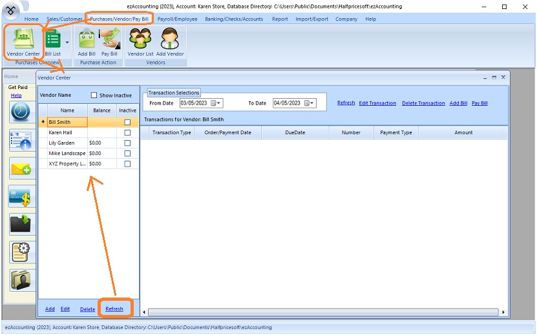Viewport: 537px width, 335px height.
Task: Select the Mike Landscape vendor row
Action: [x=67, y=154]
